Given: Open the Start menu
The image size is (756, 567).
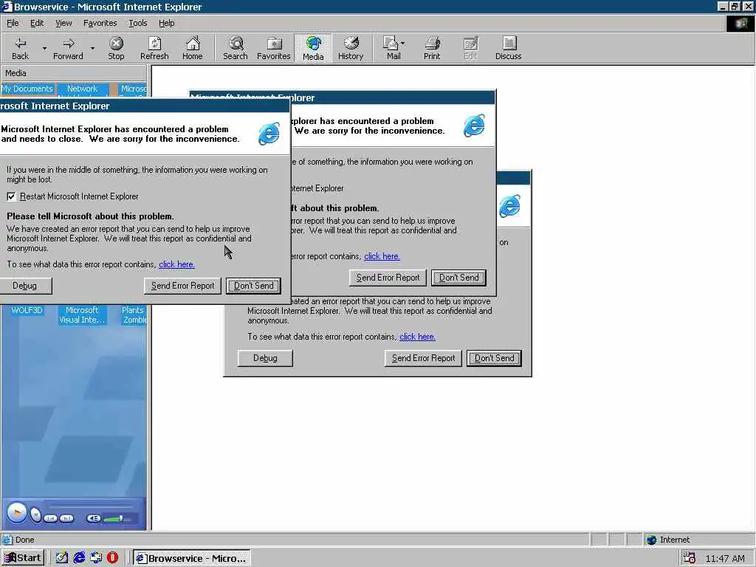Looking at the screenshot, I should tap(23, 558).
